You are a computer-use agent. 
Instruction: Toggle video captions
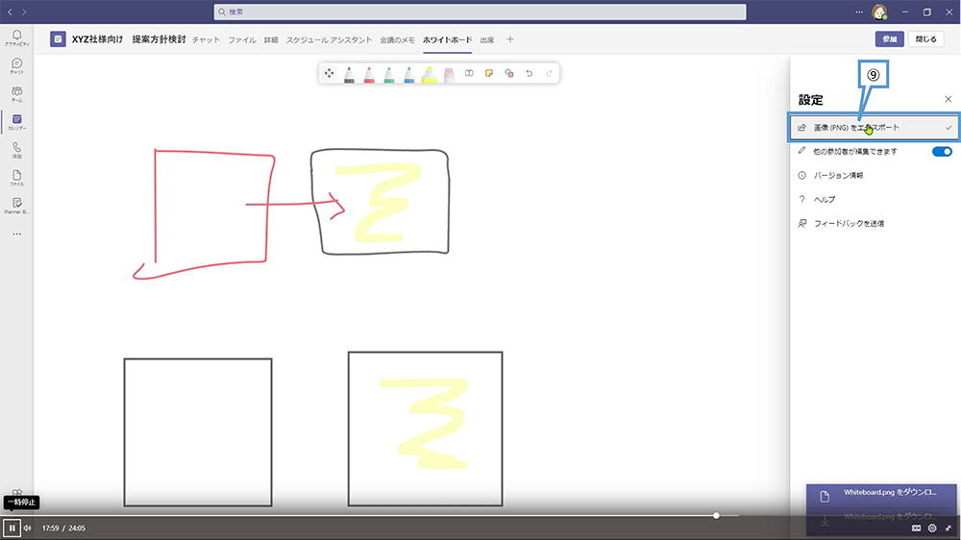pos(916,528)
